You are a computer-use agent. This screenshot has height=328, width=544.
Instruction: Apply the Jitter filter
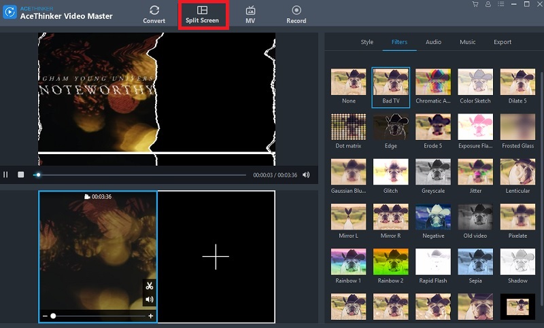pyautogui.click(x=475, y=177)
